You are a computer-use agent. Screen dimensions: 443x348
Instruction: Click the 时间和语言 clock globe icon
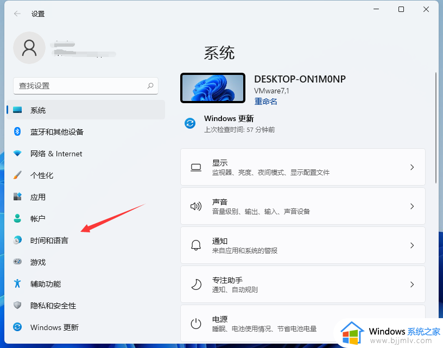click(x=17, y=240)
